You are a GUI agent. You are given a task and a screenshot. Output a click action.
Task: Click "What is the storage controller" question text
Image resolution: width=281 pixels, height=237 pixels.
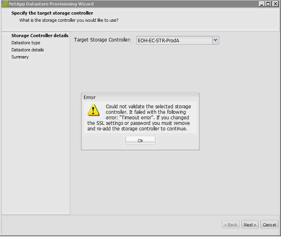[69, 20]
